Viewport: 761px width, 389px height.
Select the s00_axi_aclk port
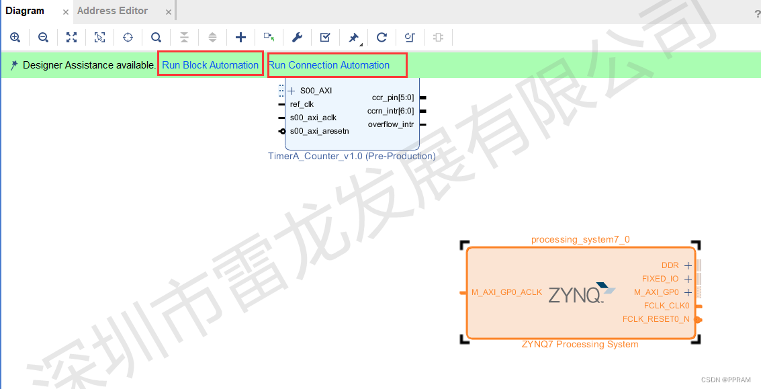click(x=313, y=118)
